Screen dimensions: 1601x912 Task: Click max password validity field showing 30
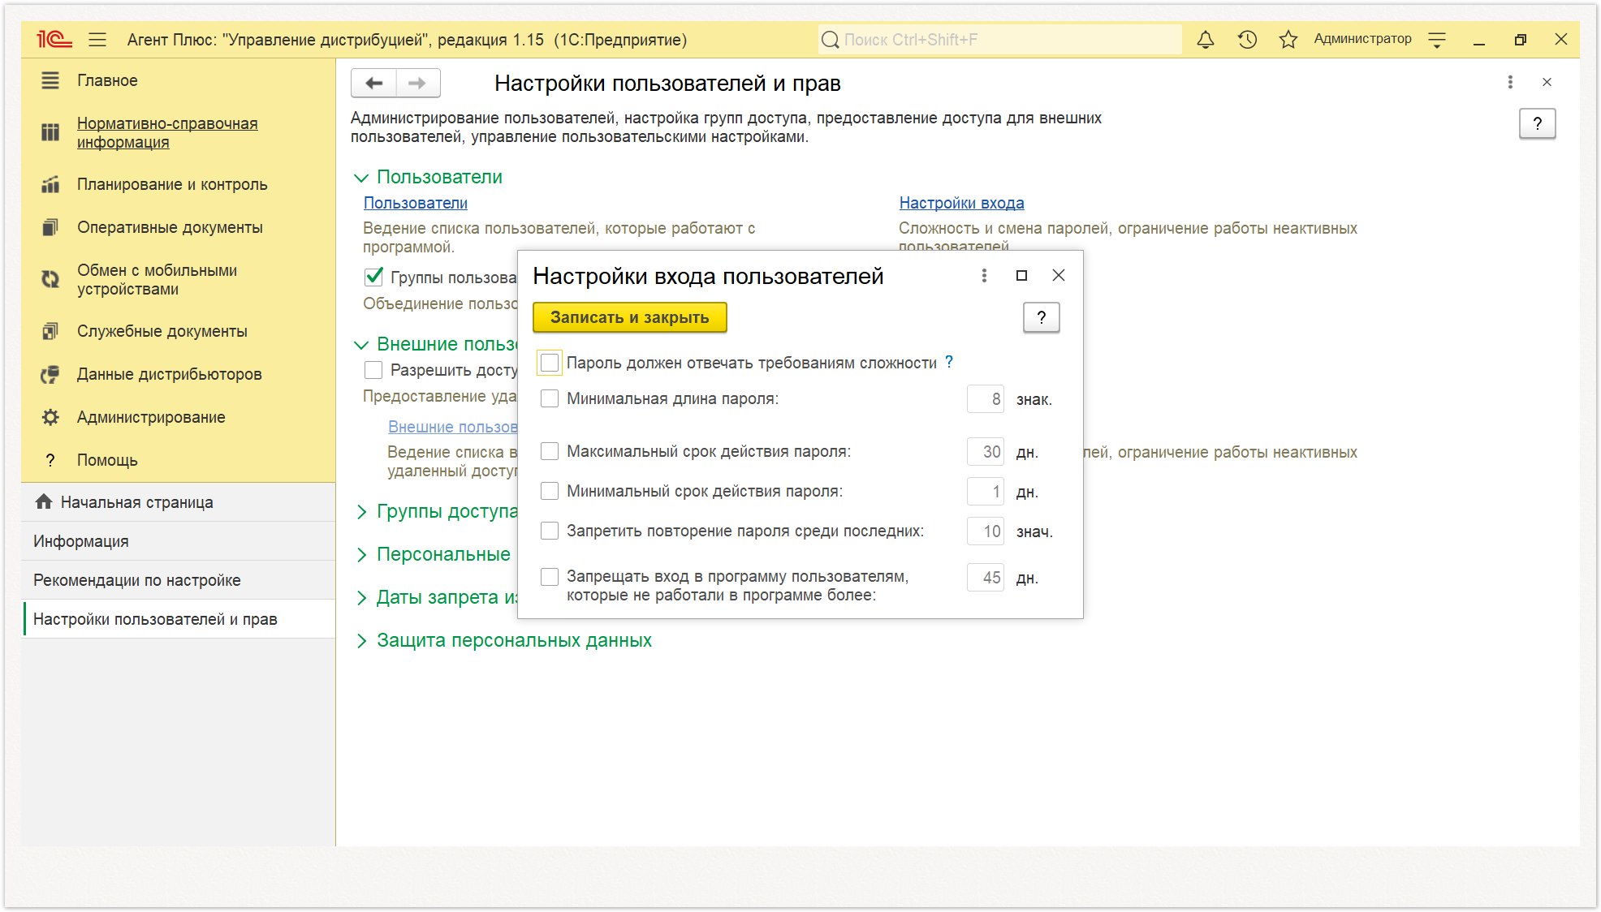(986, 452)
